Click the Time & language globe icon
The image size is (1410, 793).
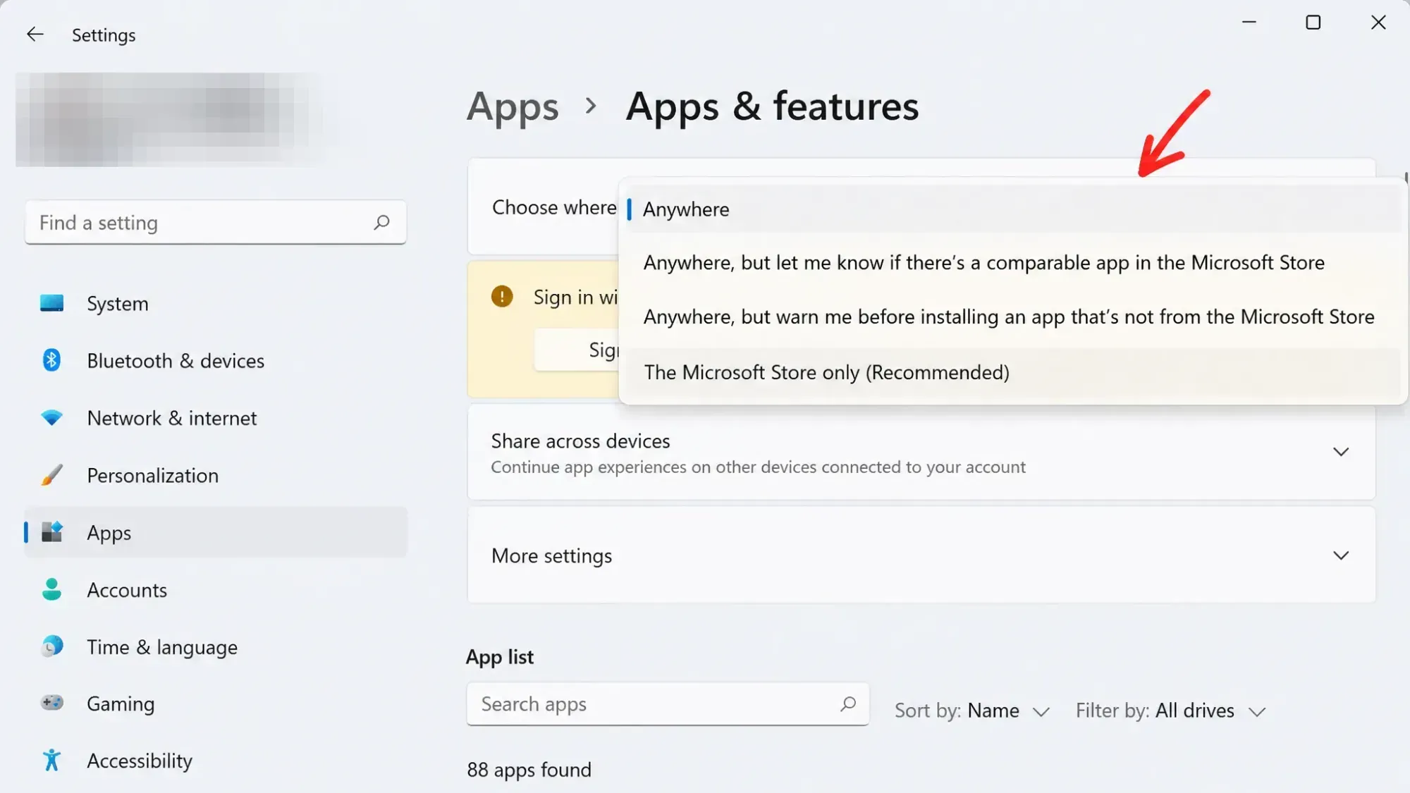51,646
